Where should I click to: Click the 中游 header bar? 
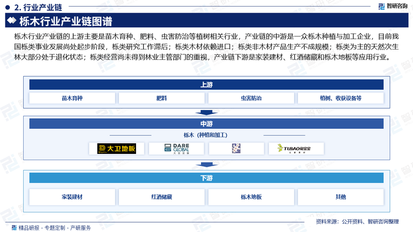(206, 124)
